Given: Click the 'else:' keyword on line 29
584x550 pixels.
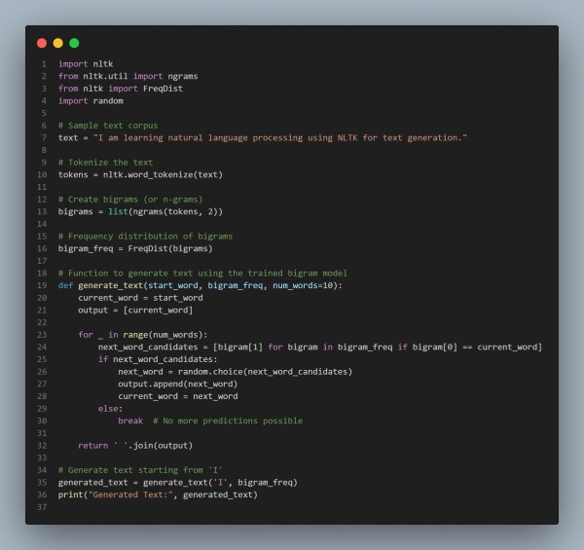Looking at the screenshot, I should 110,409.
